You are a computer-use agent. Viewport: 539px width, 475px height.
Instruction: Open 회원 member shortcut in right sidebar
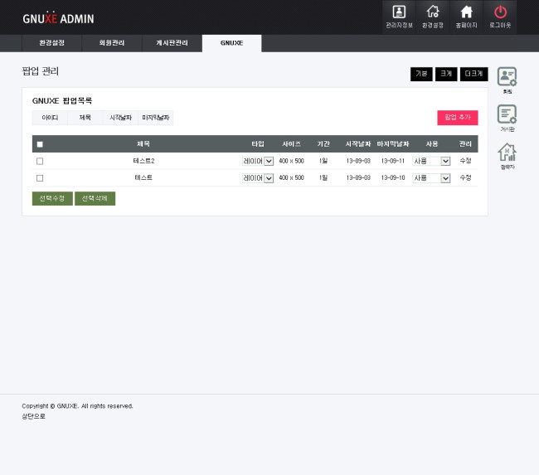click(507, 79)
